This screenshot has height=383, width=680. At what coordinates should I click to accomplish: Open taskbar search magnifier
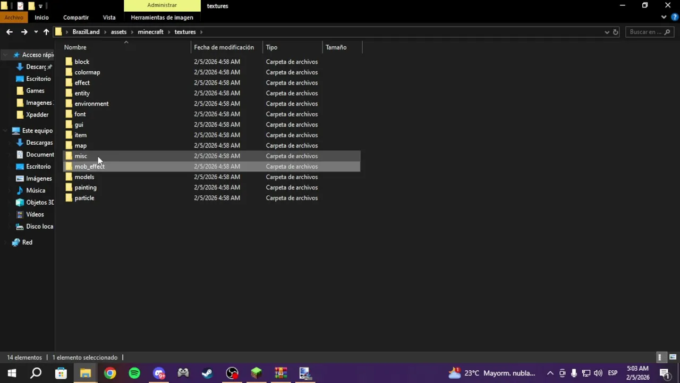36,373
